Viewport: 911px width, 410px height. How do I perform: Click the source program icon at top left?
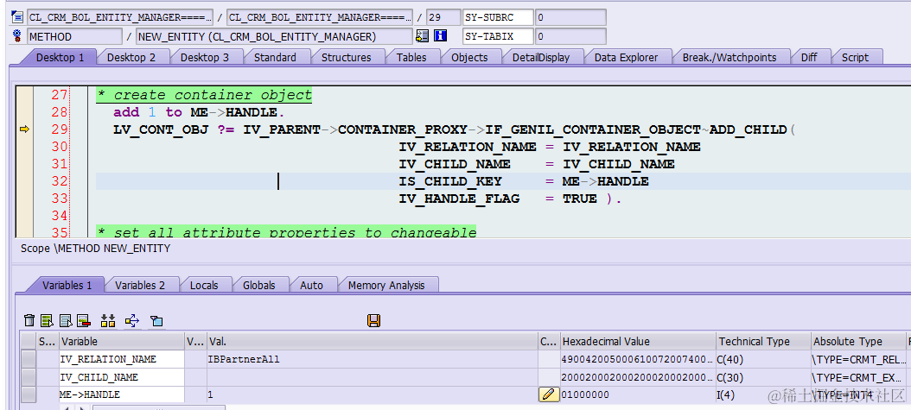pos(16,16)
